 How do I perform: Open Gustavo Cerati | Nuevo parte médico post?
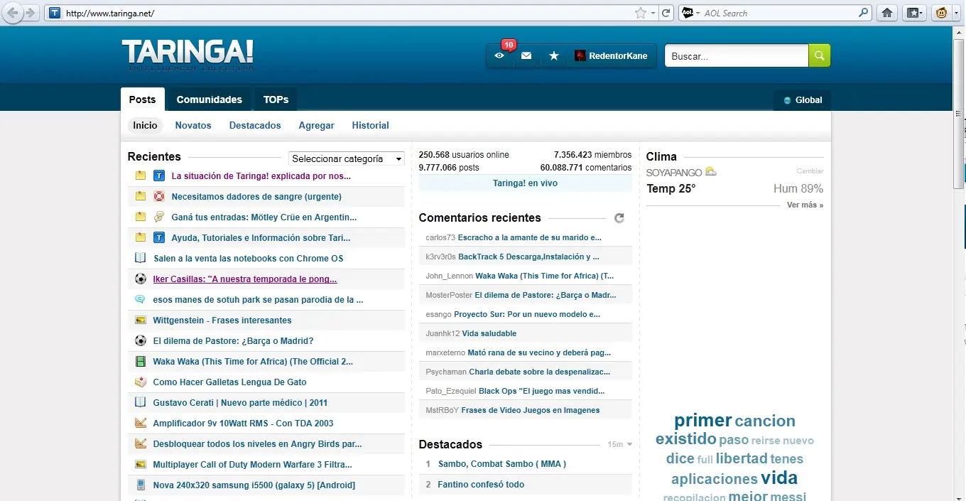point(240,403)
